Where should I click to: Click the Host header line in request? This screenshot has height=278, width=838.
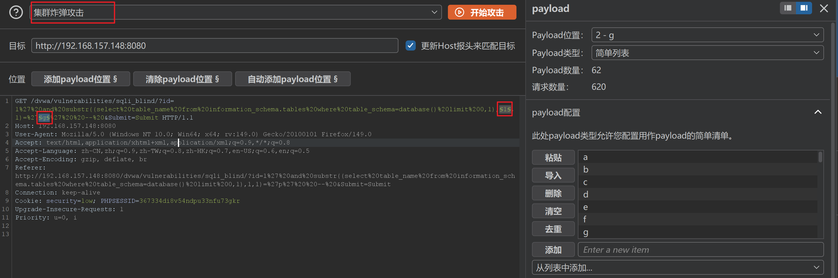tap(65, 126)
